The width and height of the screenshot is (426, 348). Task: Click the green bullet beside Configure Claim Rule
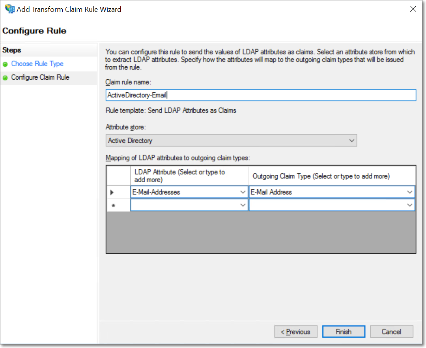click(5, 78)
